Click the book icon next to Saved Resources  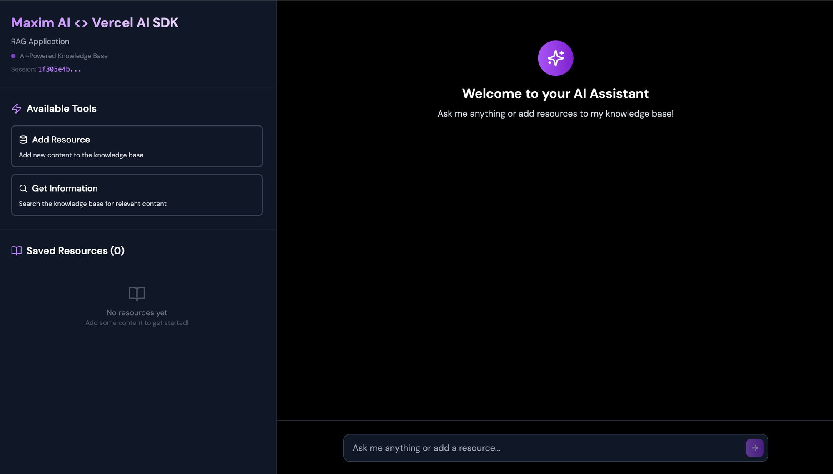pyautogui.click(x=17, y=250)
